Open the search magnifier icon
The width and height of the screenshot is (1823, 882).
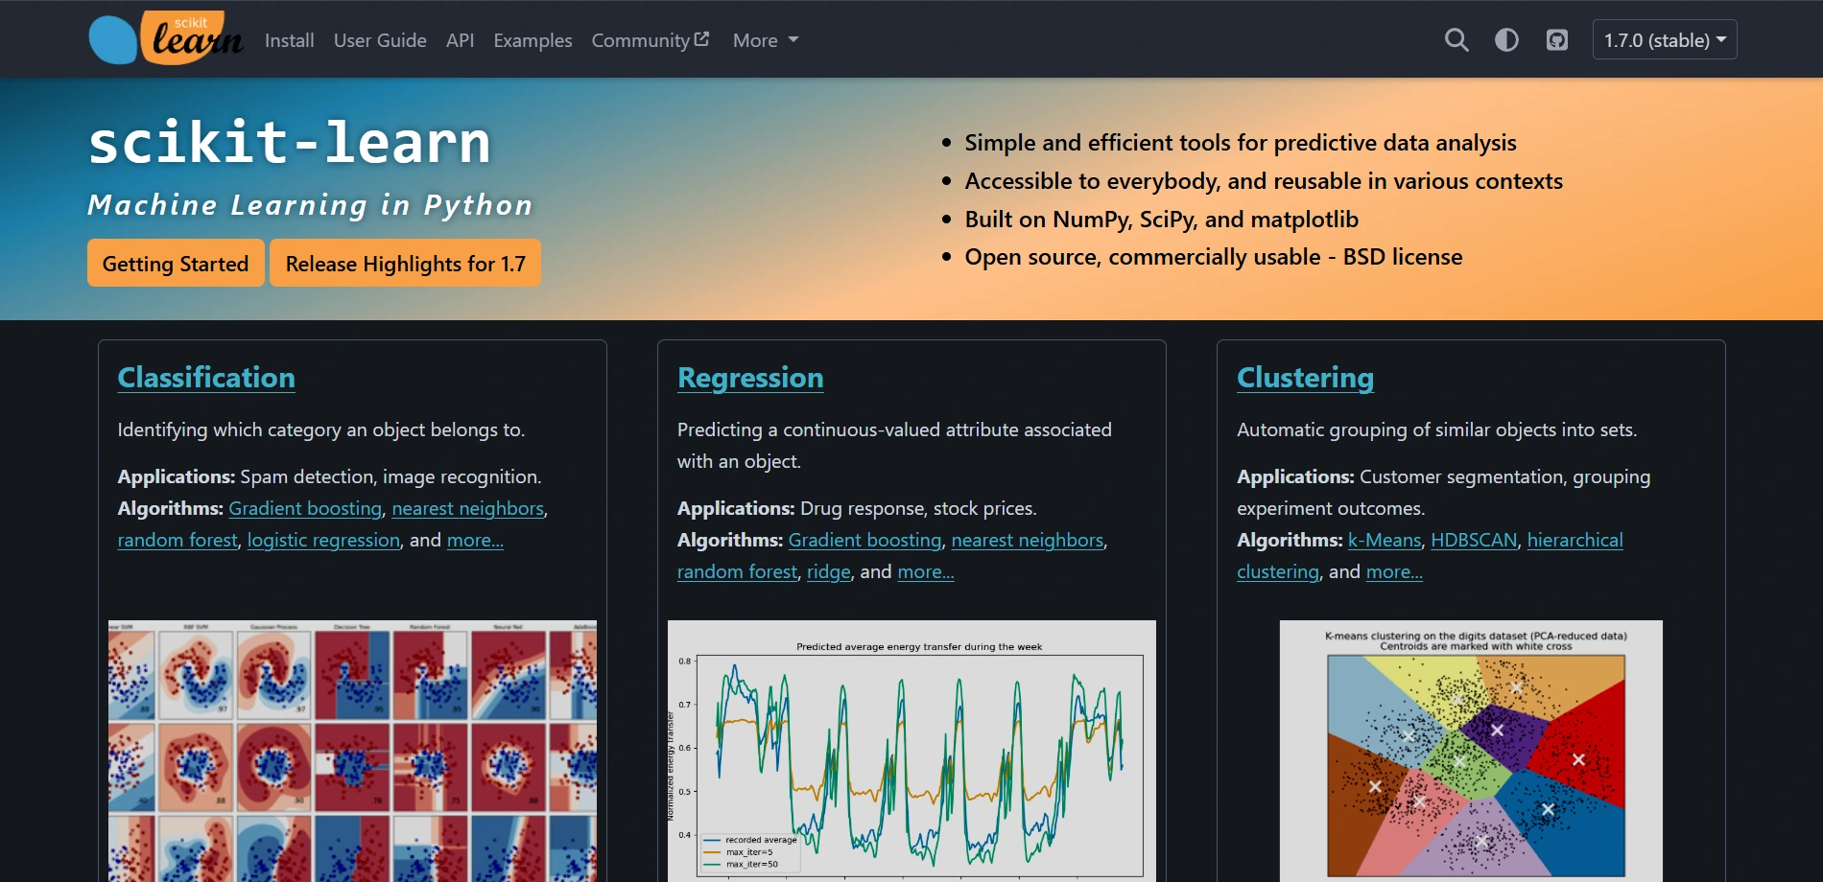coord(1456,40)
